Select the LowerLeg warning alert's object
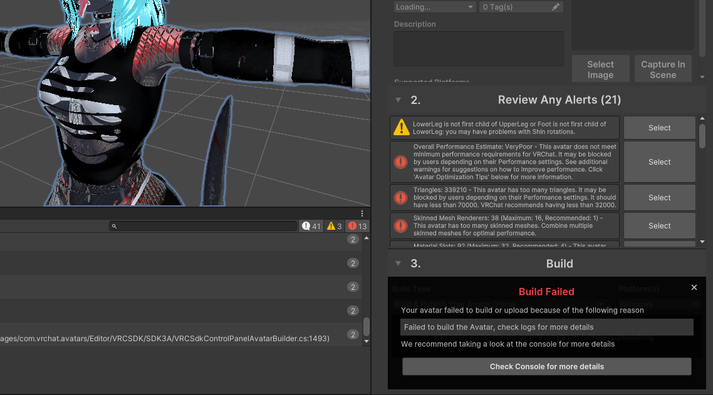713x395 pixels. pyautogui.click(x=659, y=128)
